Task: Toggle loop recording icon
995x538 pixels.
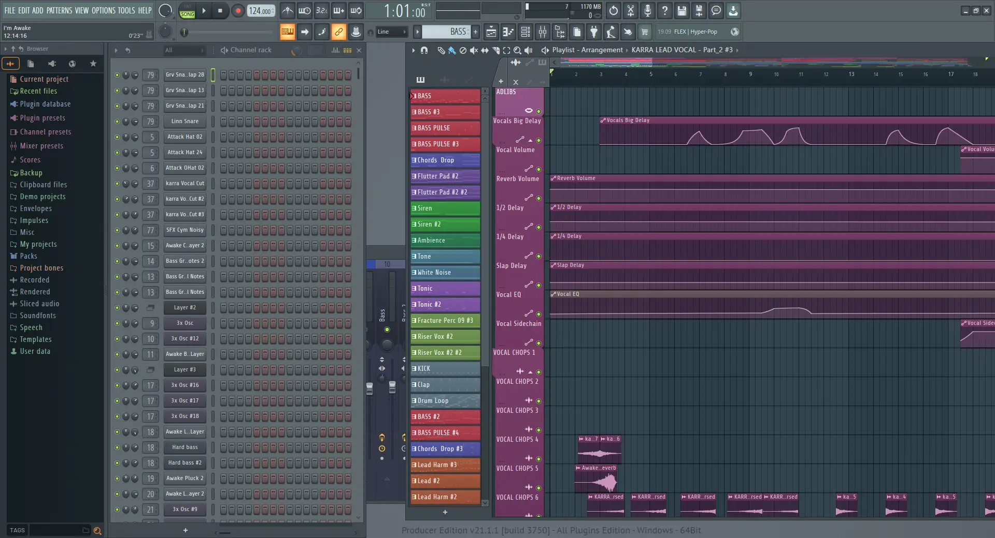Action: point(356,10)
